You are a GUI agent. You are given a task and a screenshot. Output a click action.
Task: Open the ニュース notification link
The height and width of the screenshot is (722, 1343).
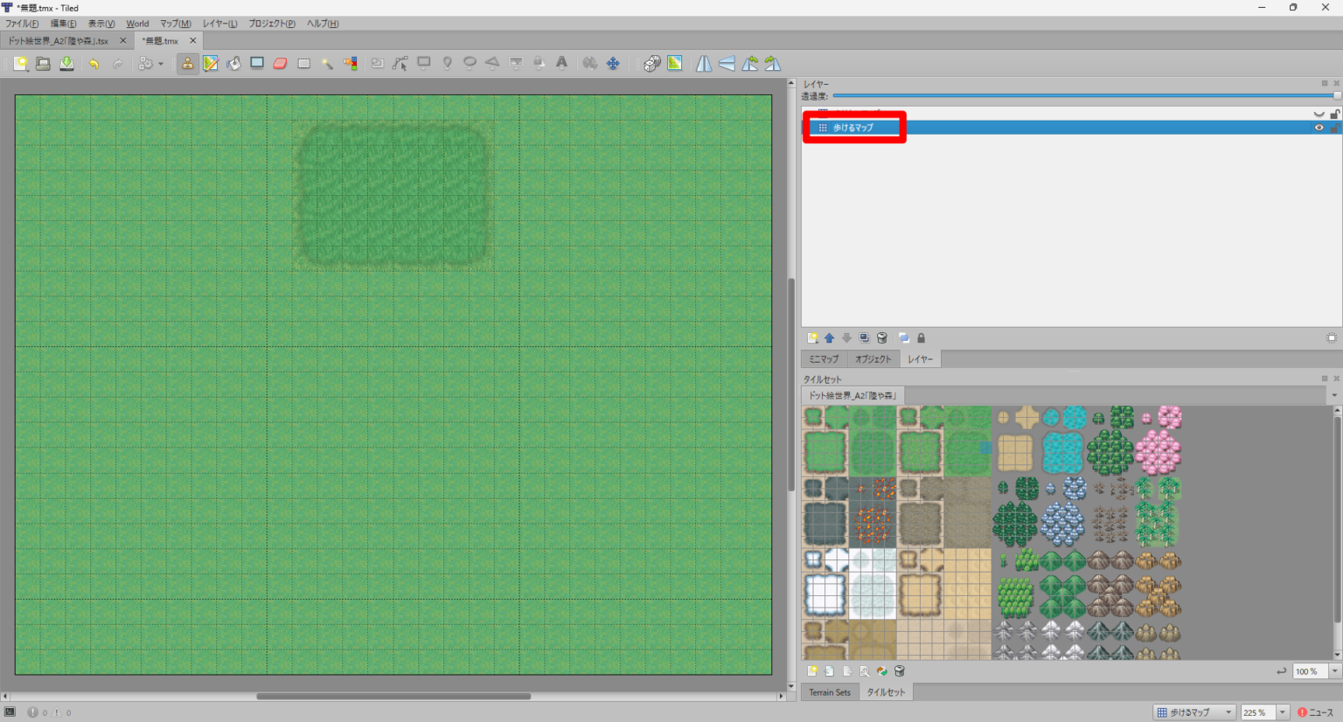(x=1319, y=712)
